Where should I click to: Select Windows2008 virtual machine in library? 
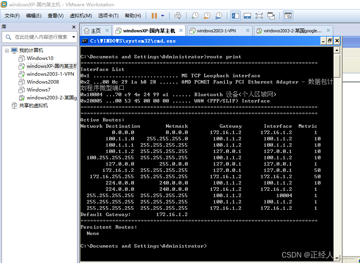click(x=43, y=82)
